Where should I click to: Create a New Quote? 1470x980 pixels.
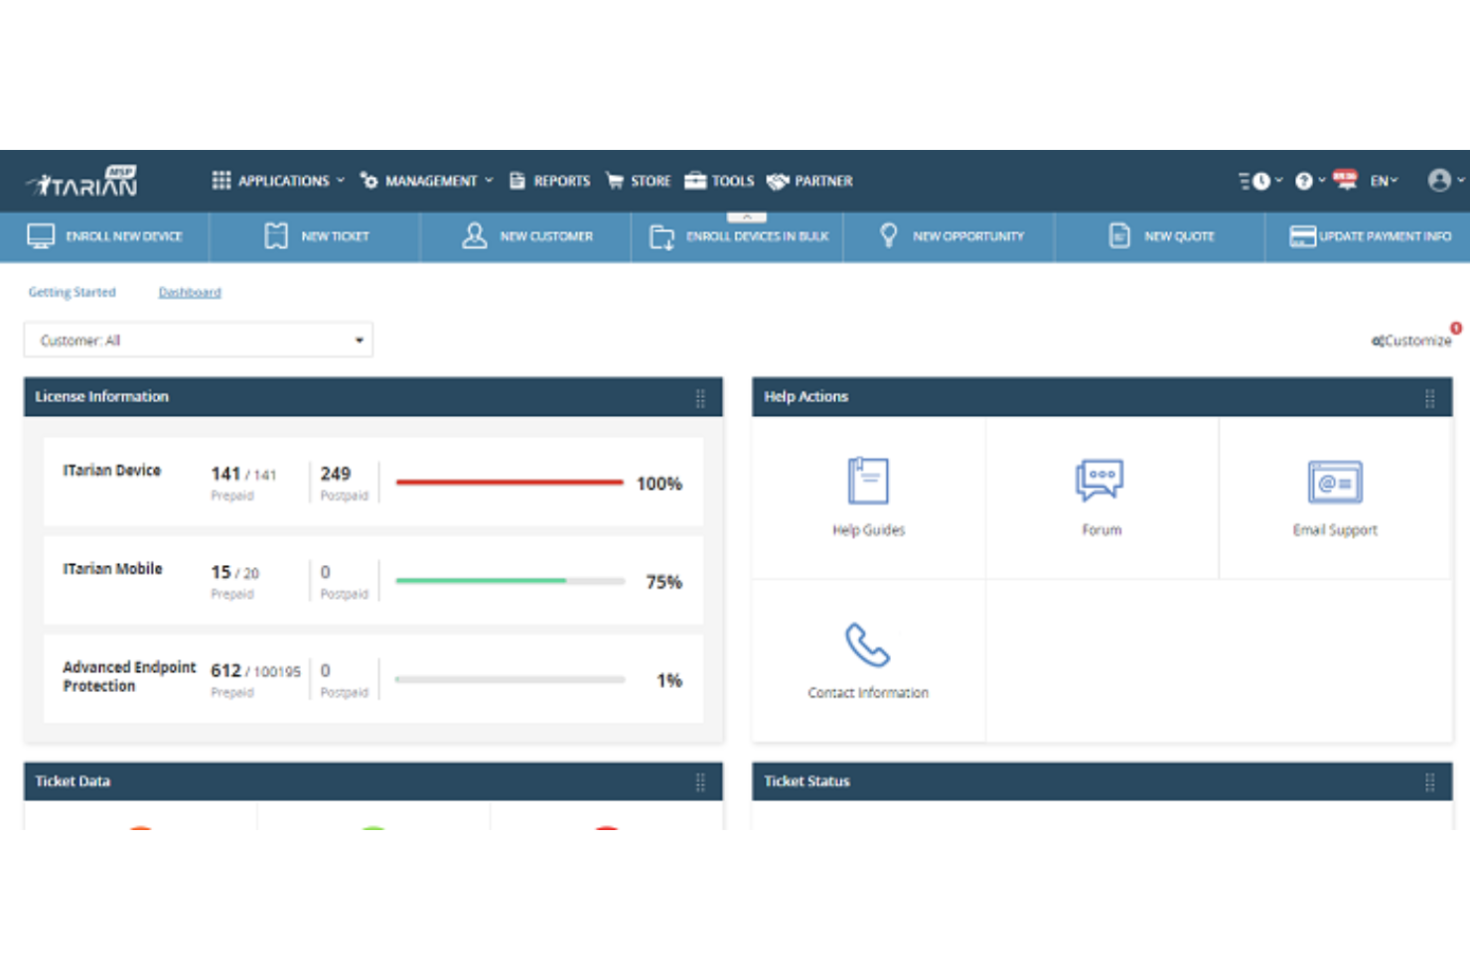(1160, 236)
